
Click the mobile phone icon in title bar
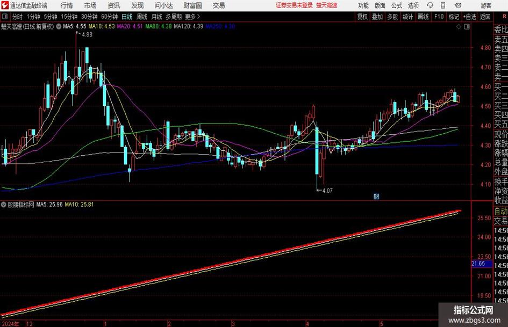pos(443,5)
